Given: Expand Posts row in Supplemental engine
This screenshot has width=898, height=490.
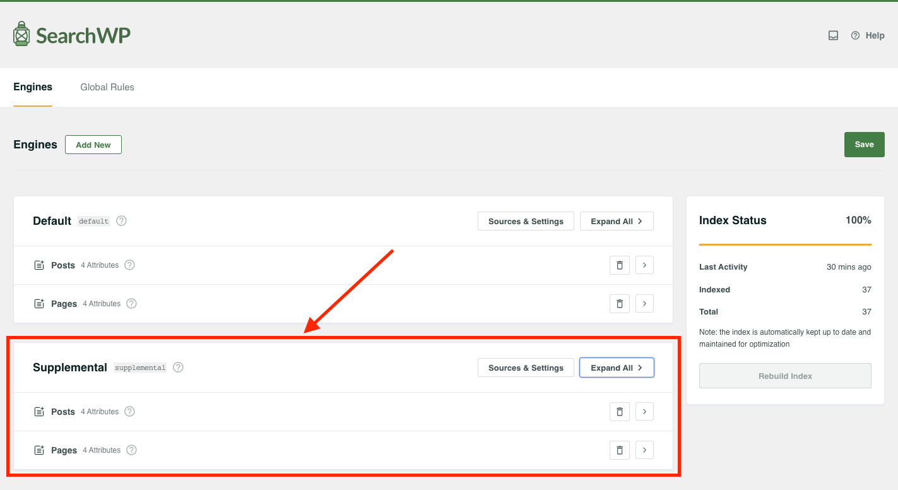Looking at the screenshot, I should (x=644, y=412).
